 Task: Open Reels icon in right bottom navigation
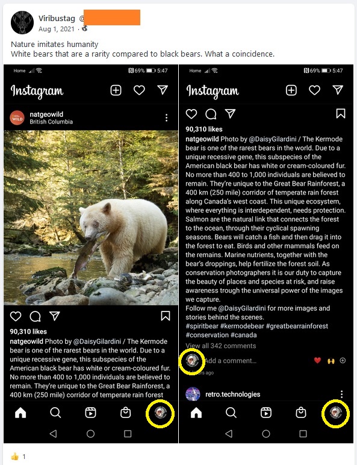click(x=266, y=413)
